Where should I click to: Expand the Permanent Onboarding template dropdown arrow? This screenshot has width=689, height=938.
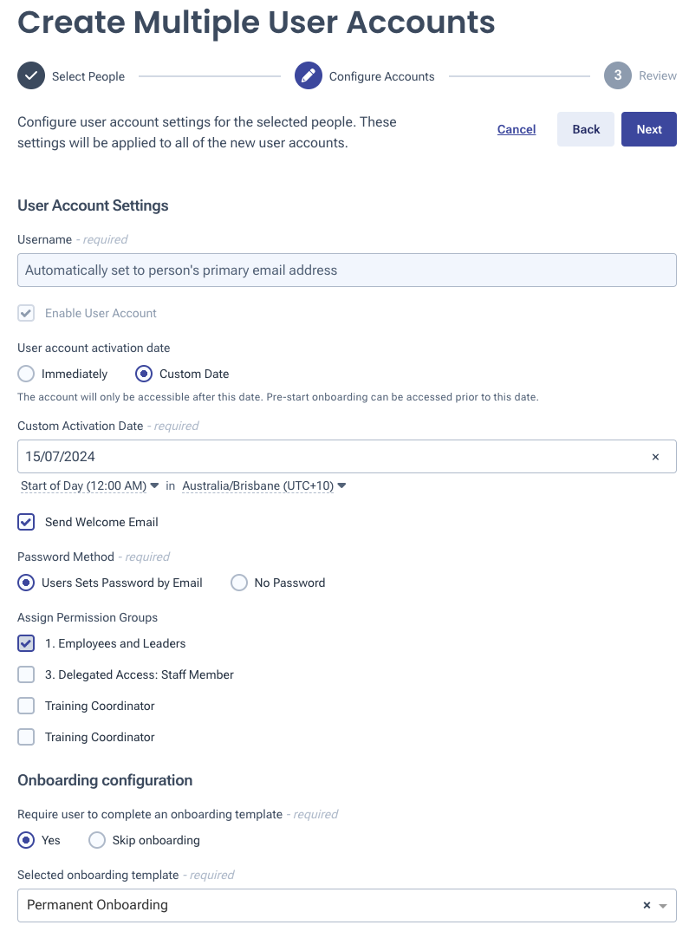(x=663, y=906)
